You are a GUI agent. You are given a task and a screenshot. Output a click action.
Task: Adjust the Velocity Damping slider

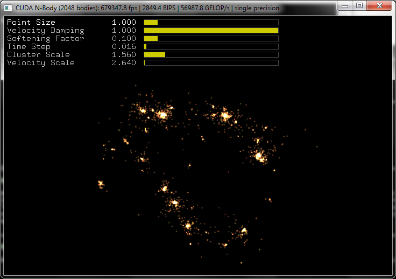(211, 31)
